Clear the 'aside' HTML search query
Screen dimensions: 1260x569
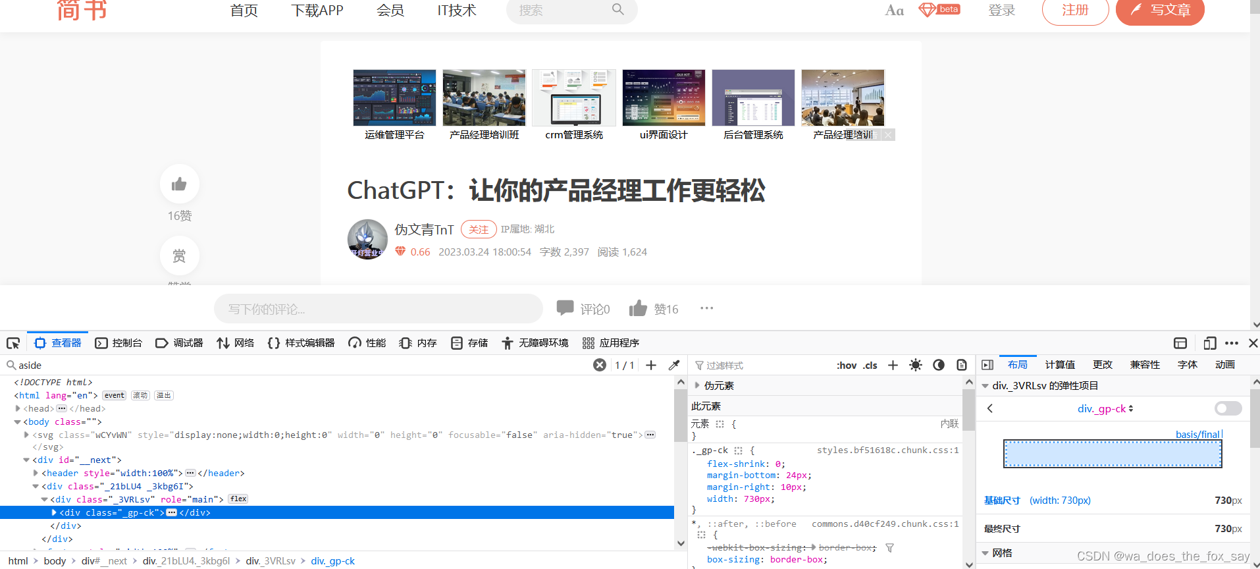point(599,365)
